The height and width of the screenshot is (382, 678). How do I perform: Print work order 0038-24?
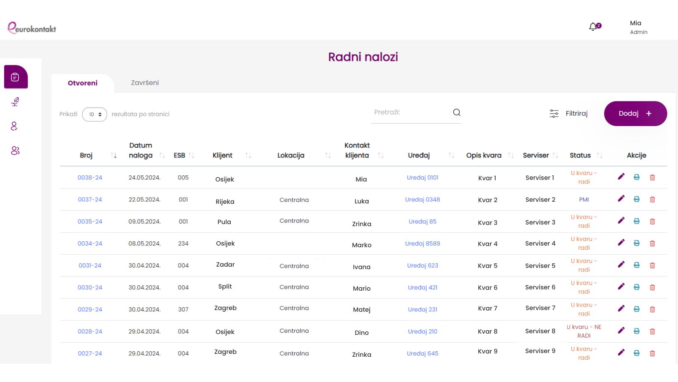point(637,177)
